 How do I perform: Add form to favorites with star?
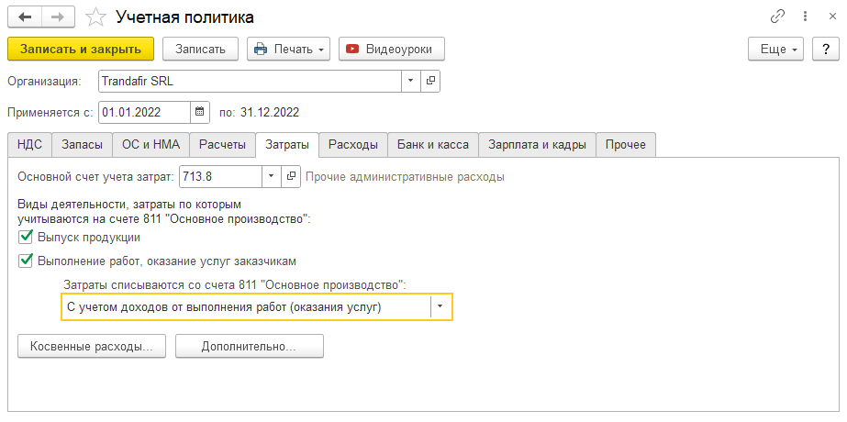point(95,17)
